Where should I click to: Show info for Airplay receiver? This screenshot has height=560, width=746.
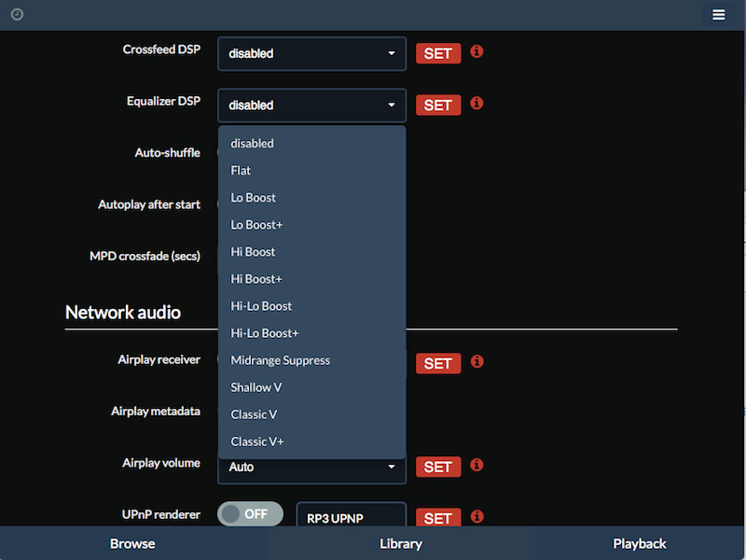click(477, 361)
